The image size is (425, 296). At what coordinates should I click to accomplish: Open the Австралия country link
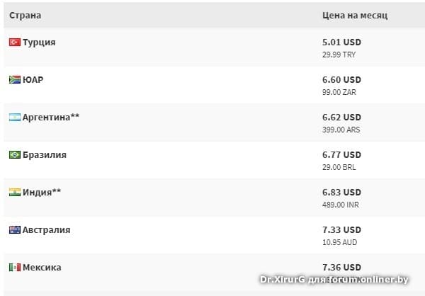(46, 230)
